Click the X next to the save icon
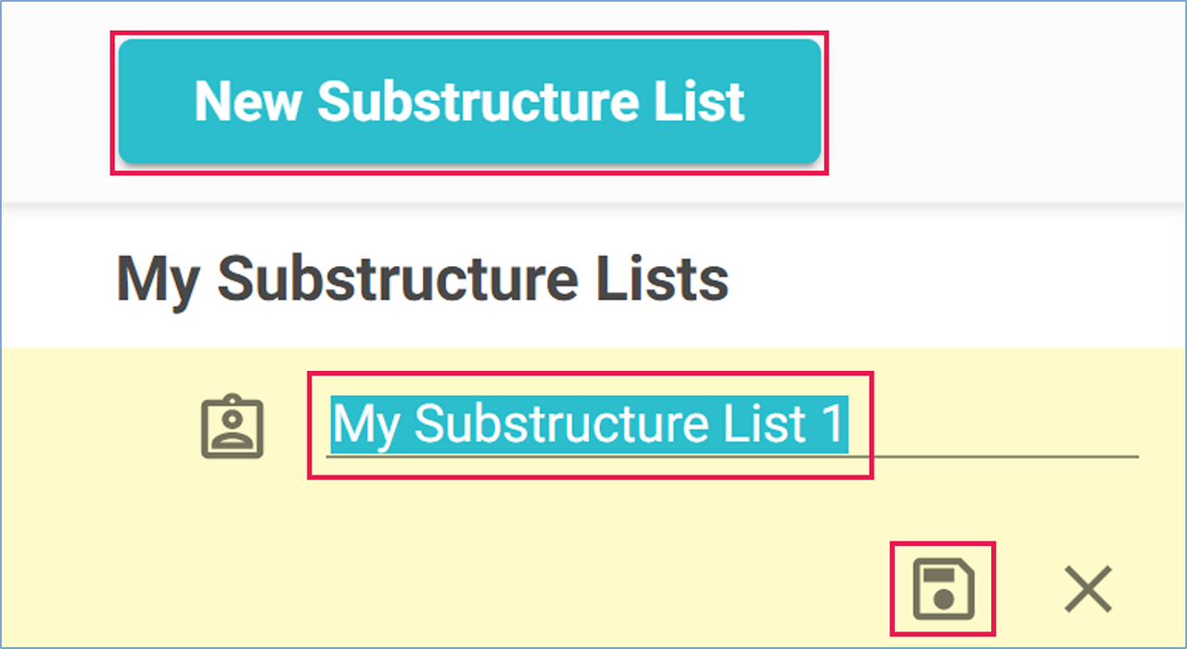Viewport: 1187px width, 649px height. click(1088, 590)
